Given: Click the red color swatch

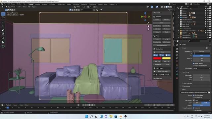Looking at the screenshot, I should tap(157, 58).
